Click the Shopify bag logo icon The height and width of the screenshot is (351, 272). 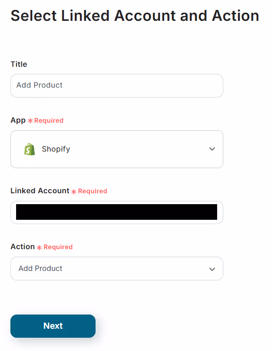(x=29, y=149)
